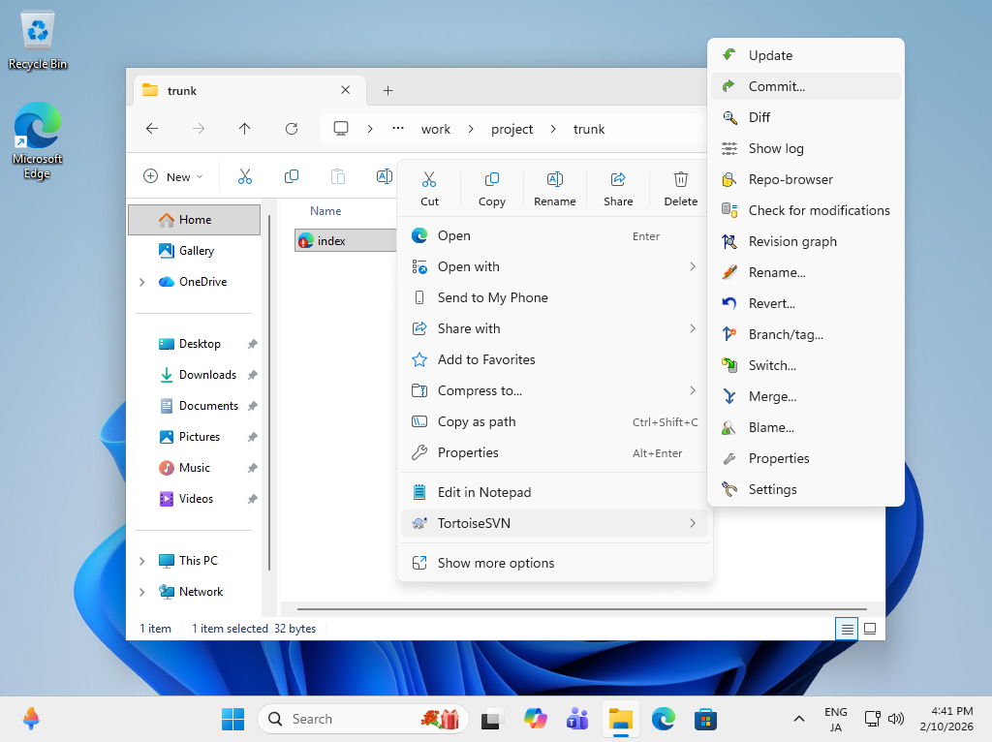The width and height of the screenshot is (992, 742).
Task: Open file Properties with wrench icon
Action: pyautogui.click(x=554, y=452)
